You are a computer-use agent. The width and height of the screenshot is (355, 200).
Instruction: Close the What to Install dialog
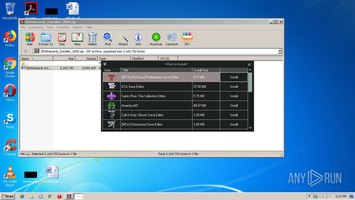click(x=249, y=64)
